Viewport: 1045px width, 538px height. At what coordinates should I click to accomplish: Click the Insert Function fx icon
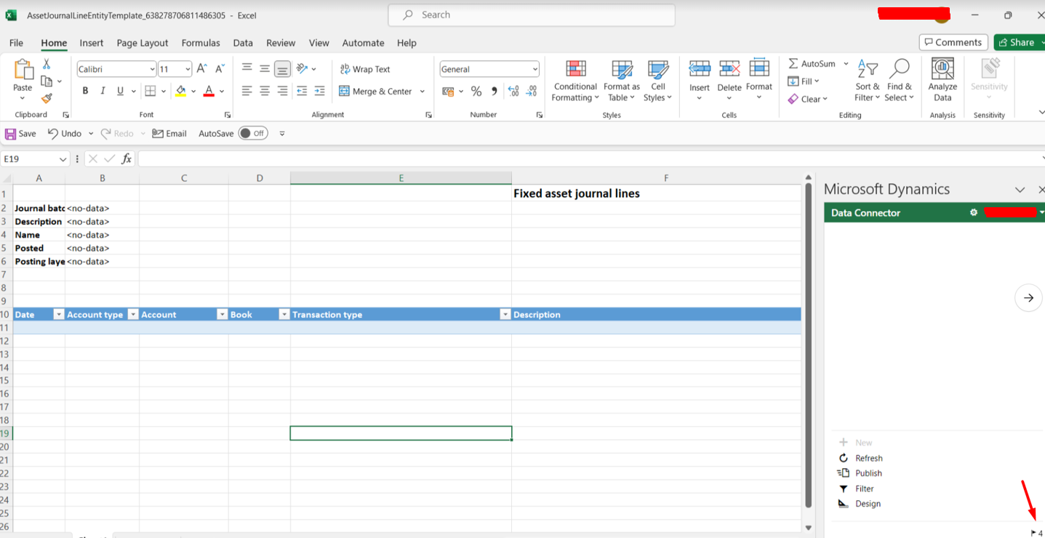(x=127, y=158)
